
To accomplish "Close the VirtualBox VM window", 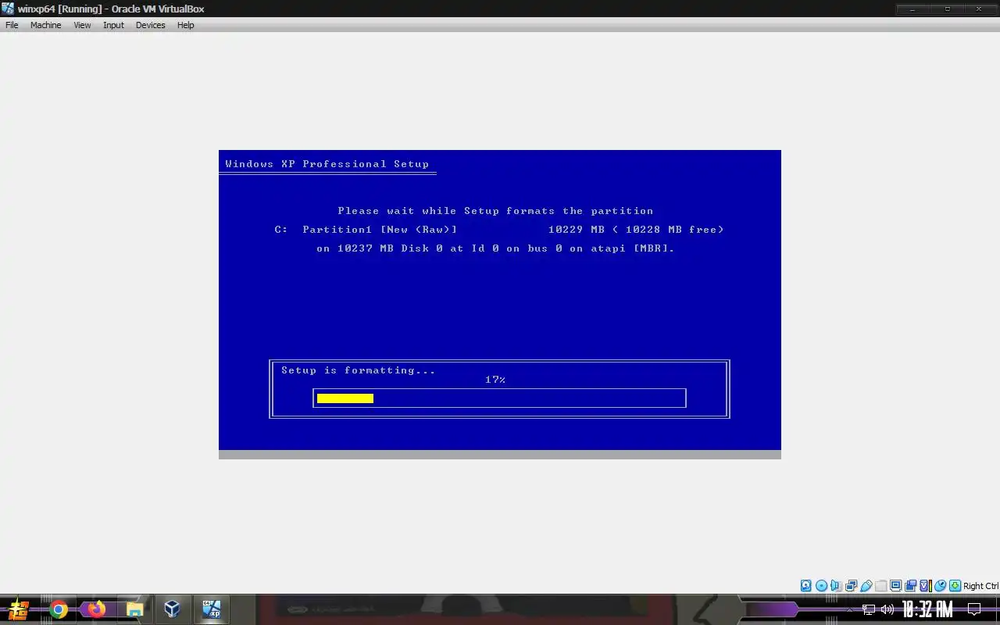I will pos(980,9).
